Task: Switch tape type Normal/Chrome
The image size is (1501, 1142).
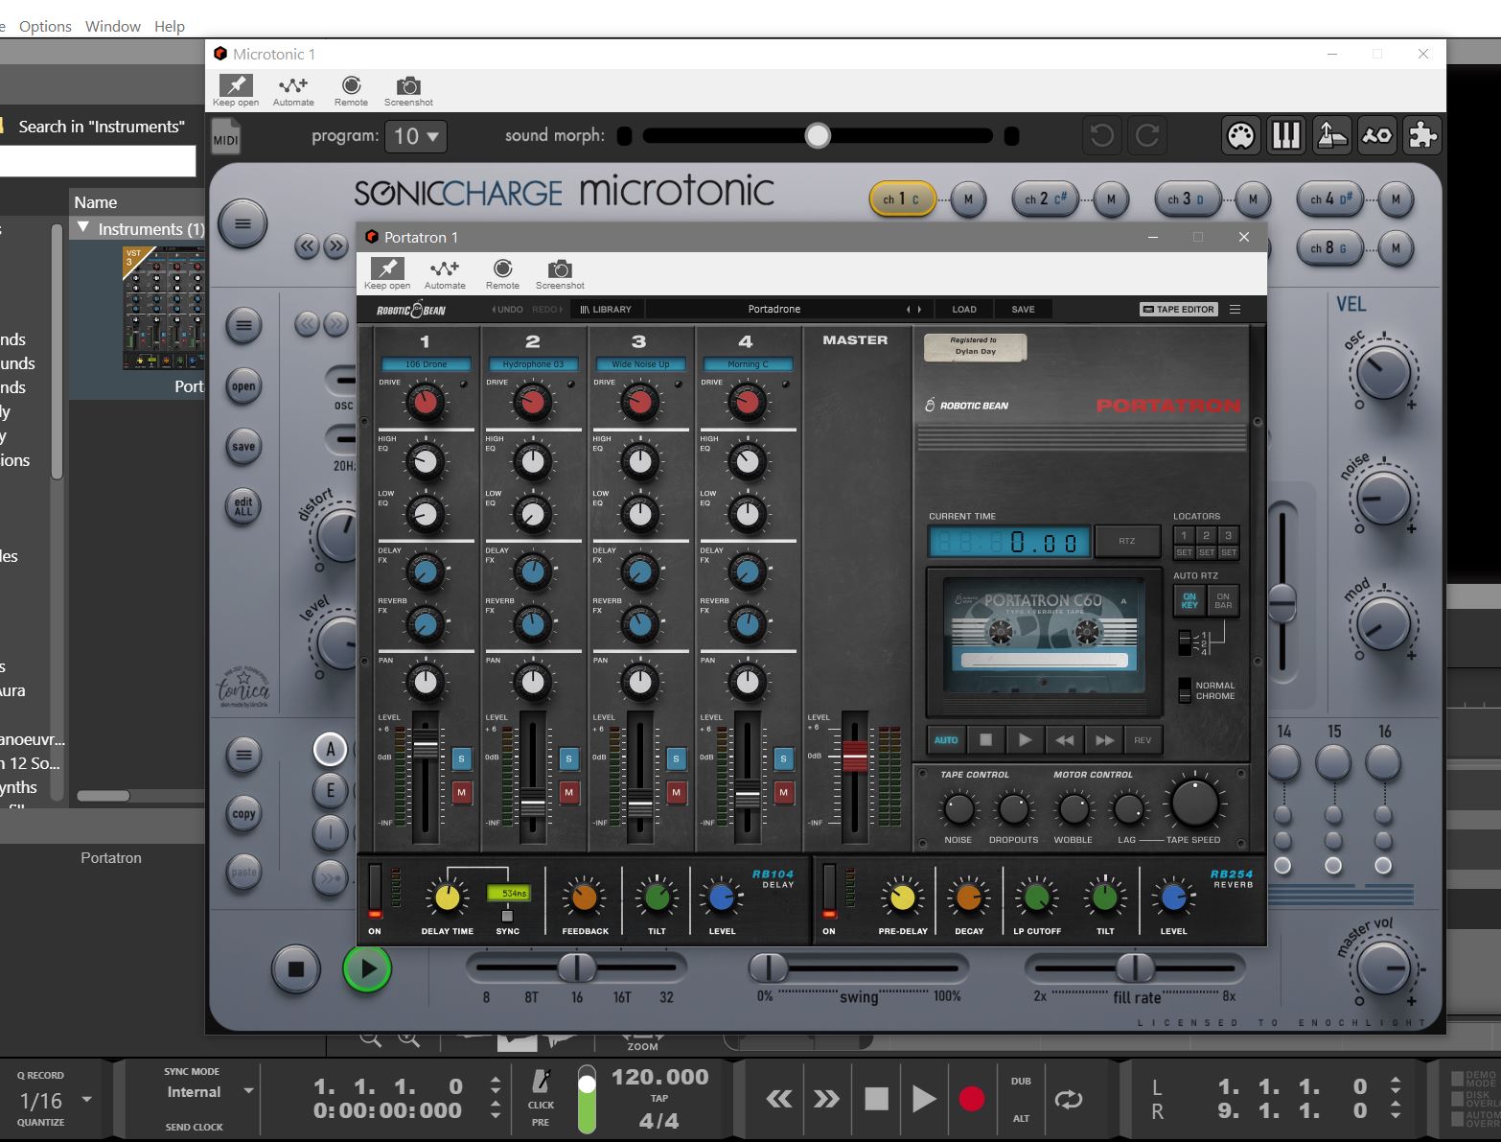Action: pos(1185,690)
